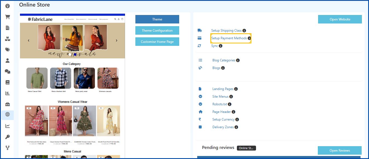Viewport: 369px width, 159px height.
Task: Open chat messages icon in sidebar
Action: coord(7,71)
